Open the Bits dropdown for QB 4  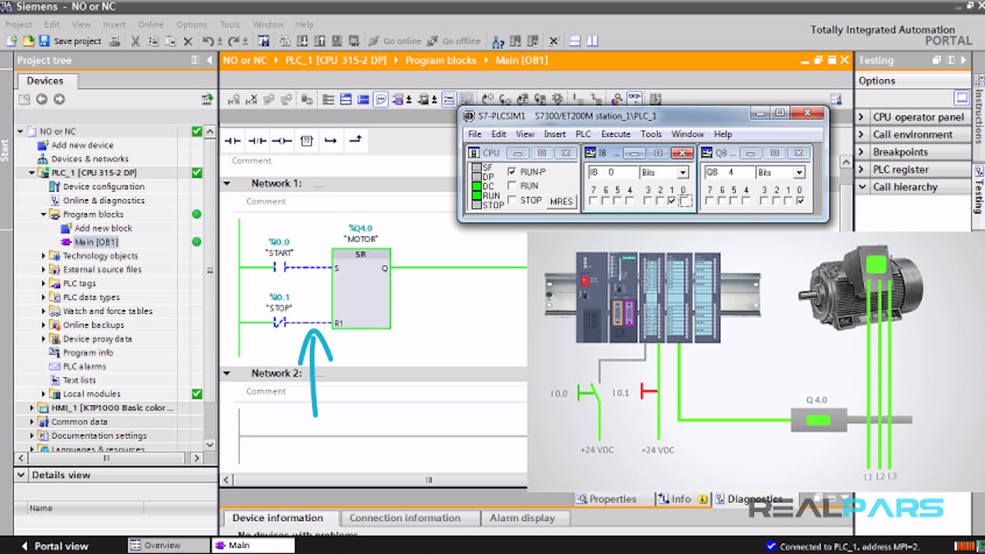[x=799, y=172]
